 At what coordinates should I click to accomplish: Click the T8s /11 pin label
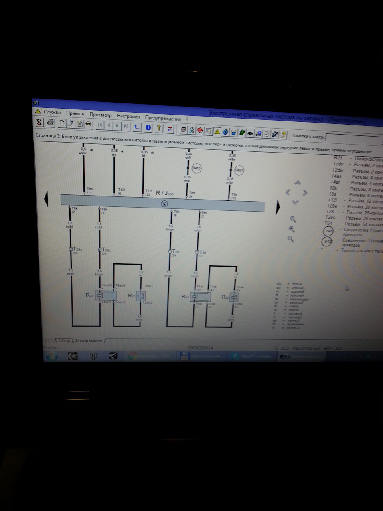(x=90, y=191)
